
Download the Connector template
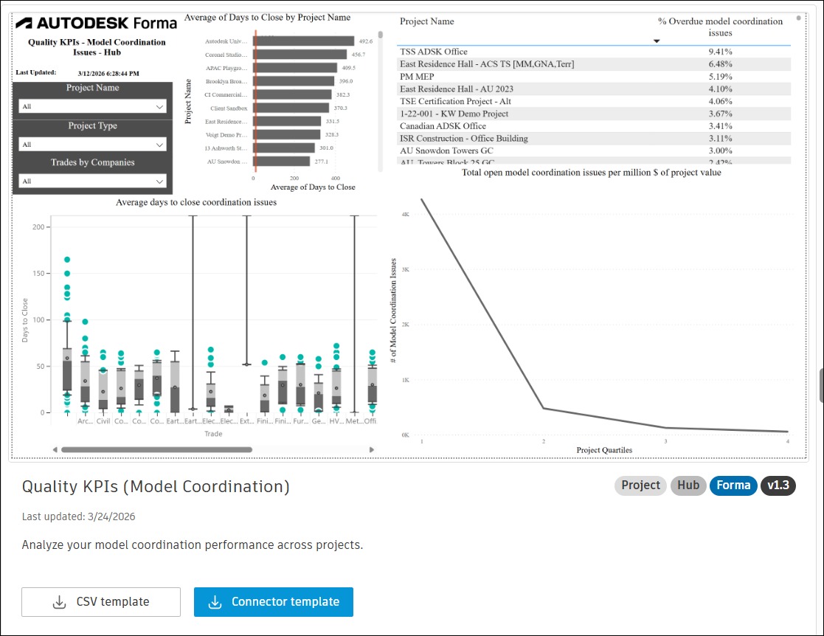[273, 602]
